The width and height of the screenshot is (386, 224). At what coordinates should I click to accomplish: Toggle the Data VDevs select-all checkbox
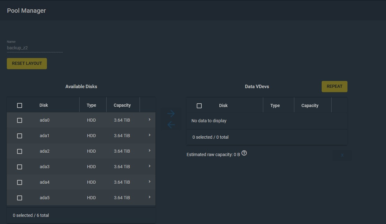coord(199,106)
